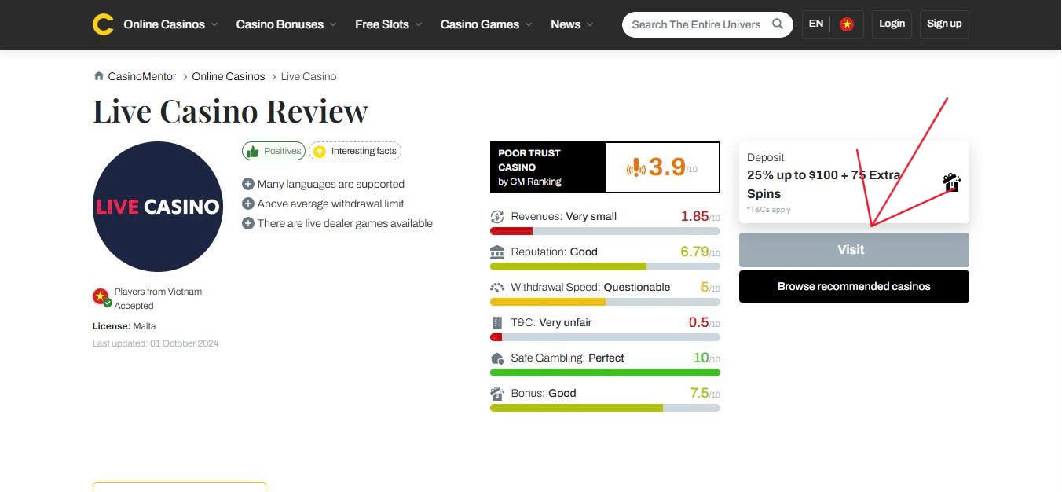Click the Revenues money icon
Viewport: 1062px width, 492px height.
click(x=497, y=217)
